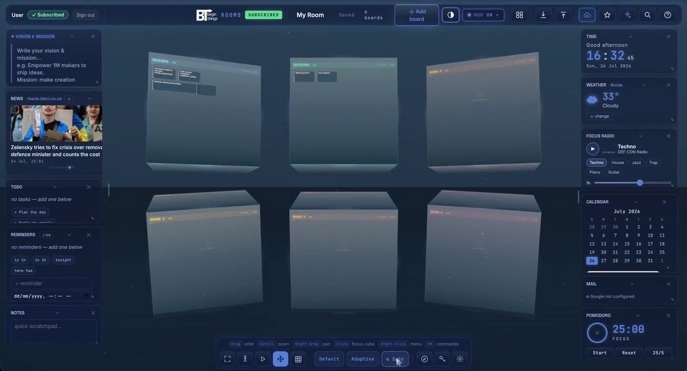687x371 pixels.
Task: Play the Focus Radio station
Action: (593, 149)
